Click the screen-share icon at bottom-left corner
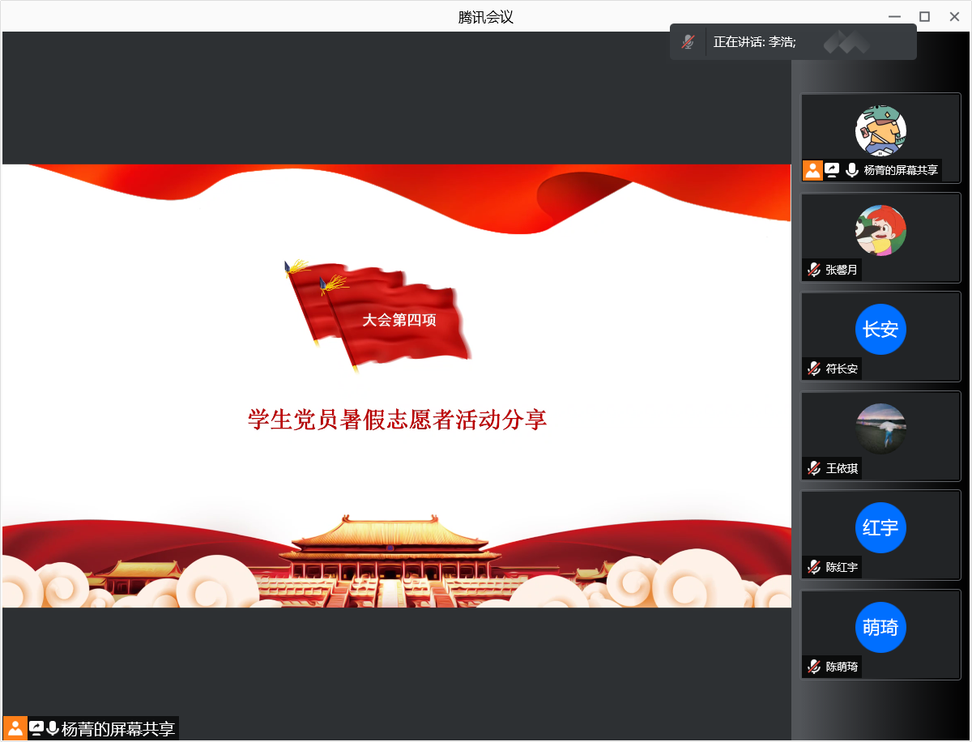This screenshot has width=972, height=742. (x=36, y=728)
